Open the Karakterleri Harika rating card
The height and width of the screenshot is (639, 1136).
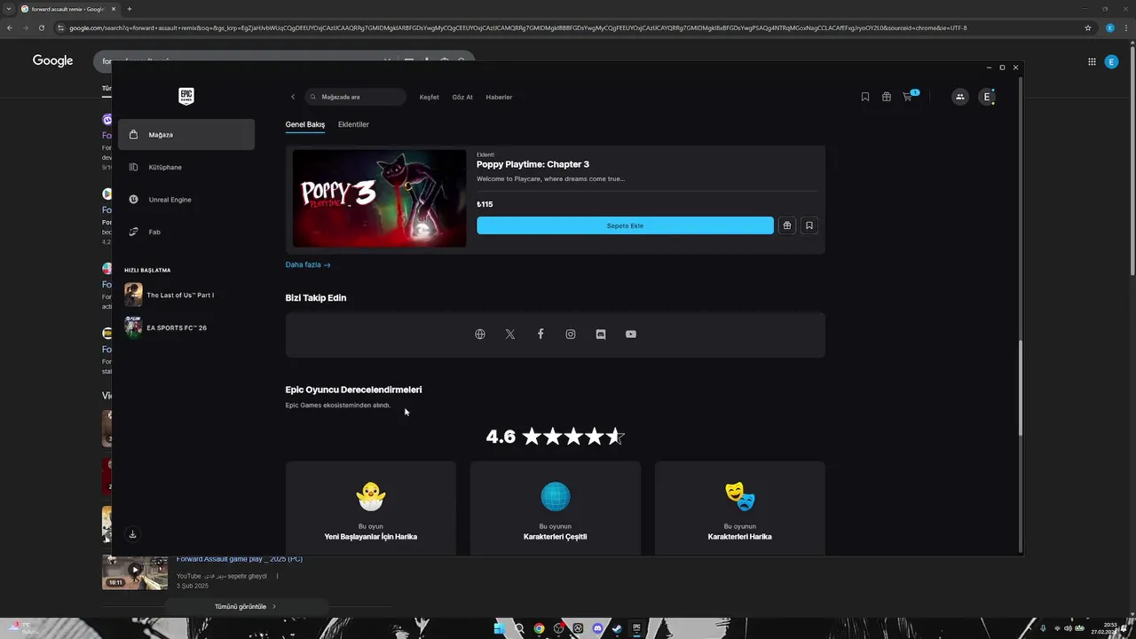740,509
